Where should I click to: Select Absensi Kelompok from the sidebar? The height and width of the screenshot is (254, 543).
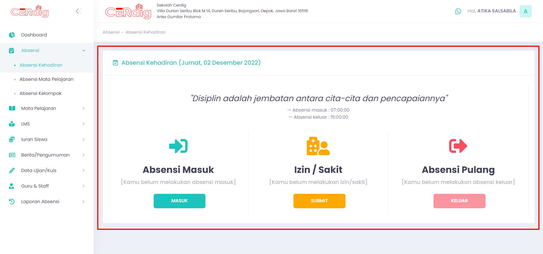pyautogui.click(x=40, y=93)
